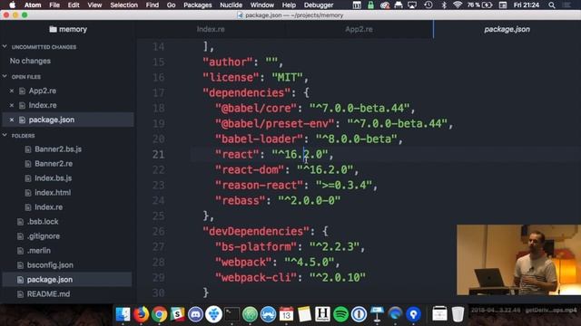
Task: Open the Nuclide menu
Action: coord(231,5)
